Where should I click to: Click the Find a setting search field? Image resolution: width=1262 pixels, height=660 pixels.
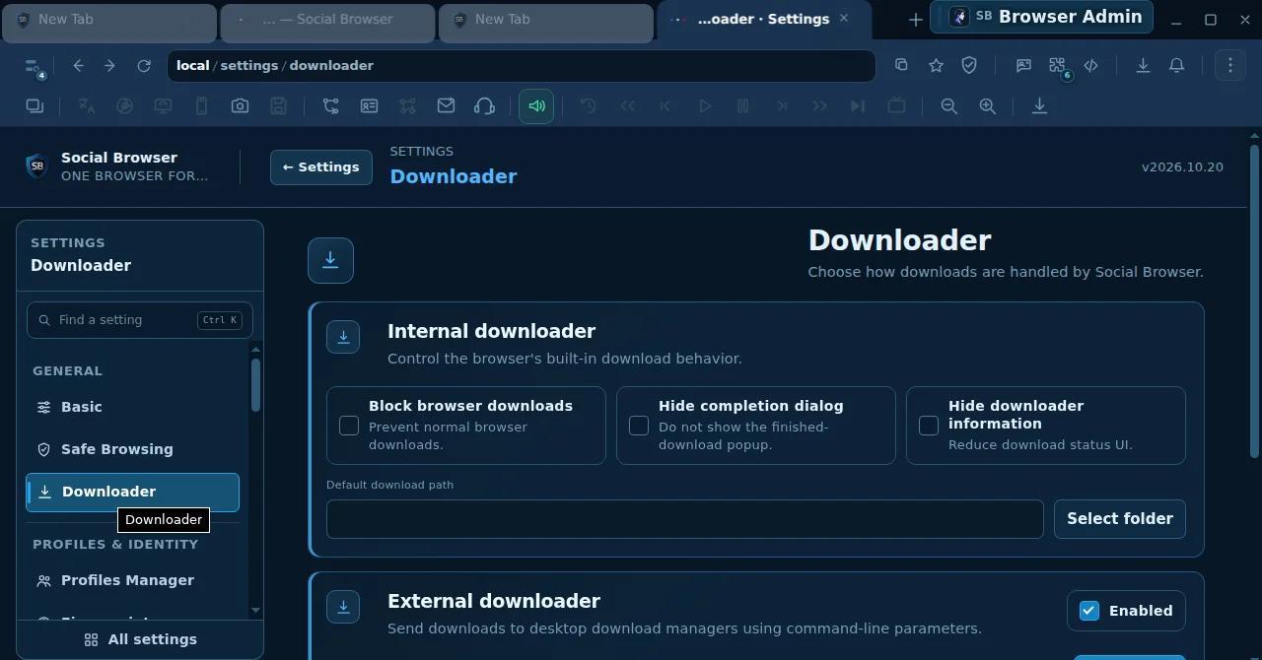140,320
